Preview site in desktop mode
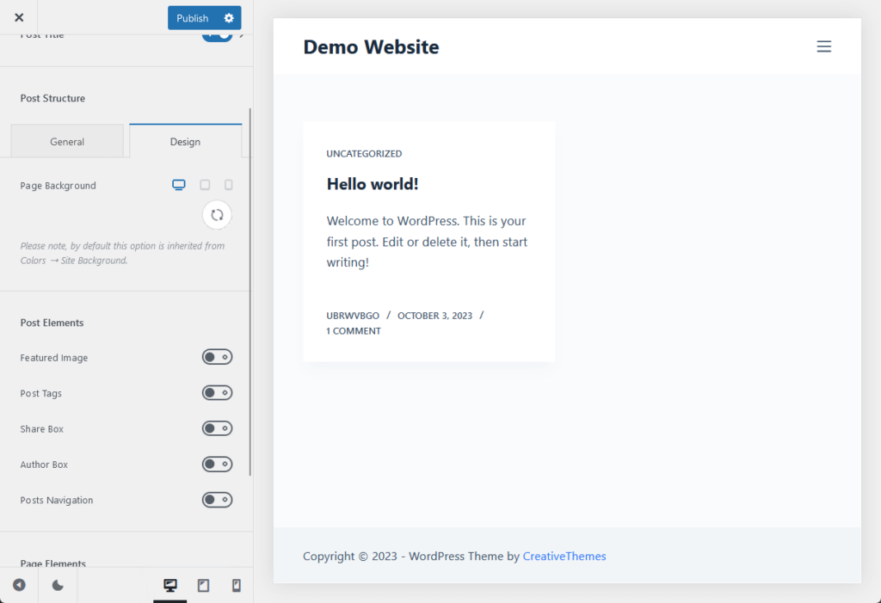 click(x=170, y=585)
